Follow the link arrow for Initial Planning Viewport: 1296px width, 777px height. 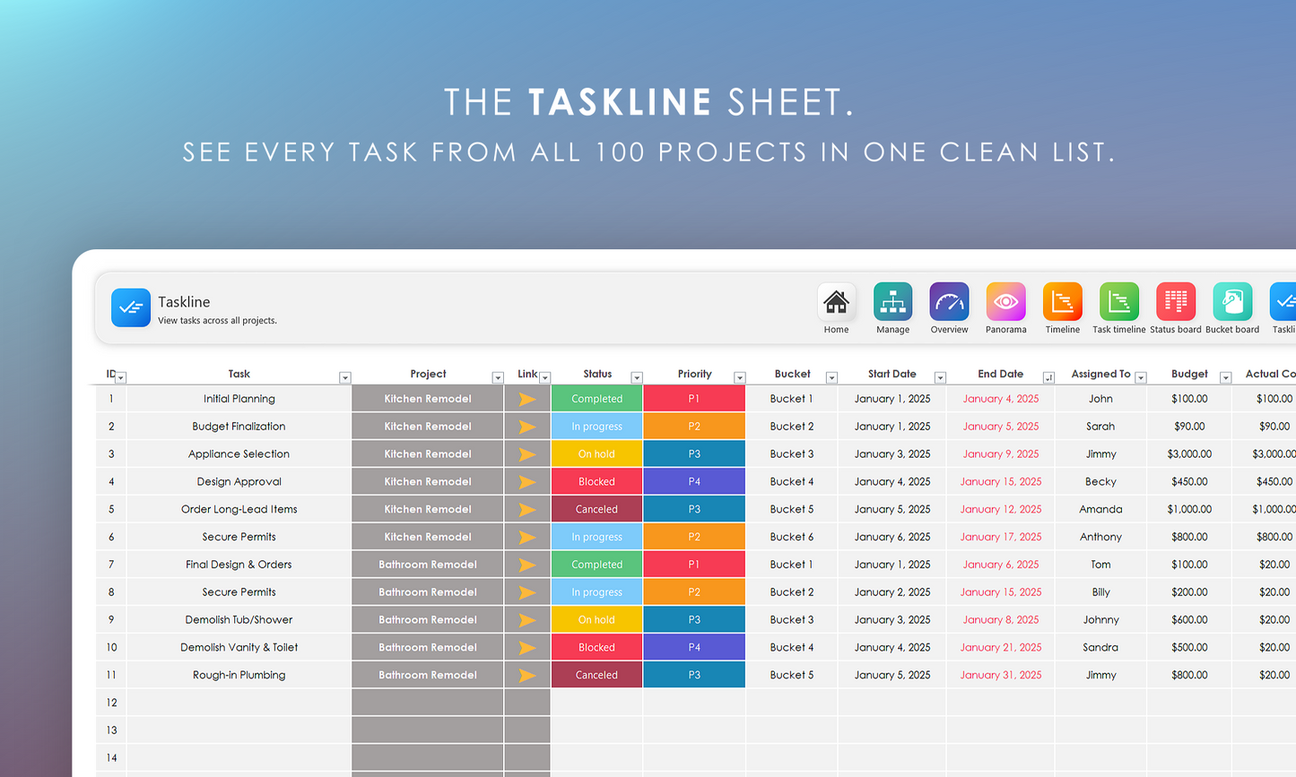527,398
